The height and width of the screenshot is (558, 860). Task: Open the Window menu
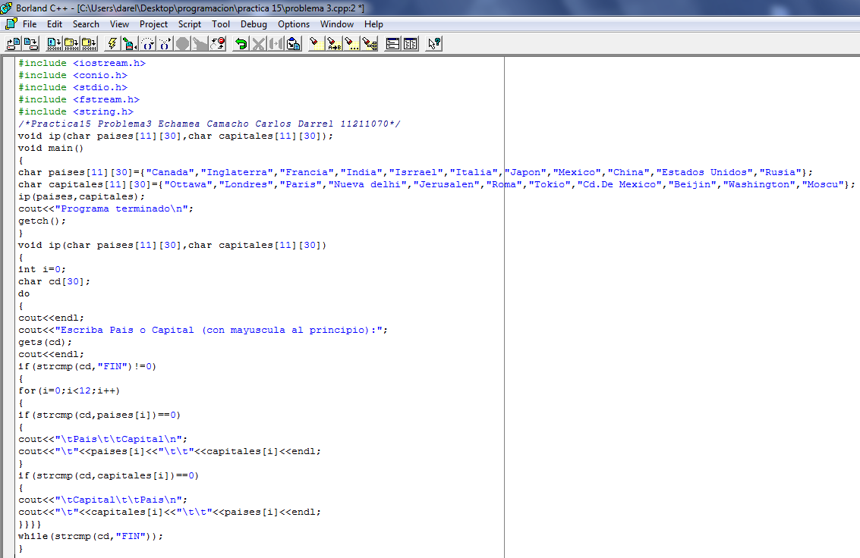(337, 24)
